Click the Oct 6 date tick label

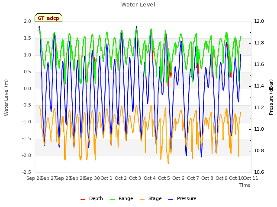pos(178,178)
